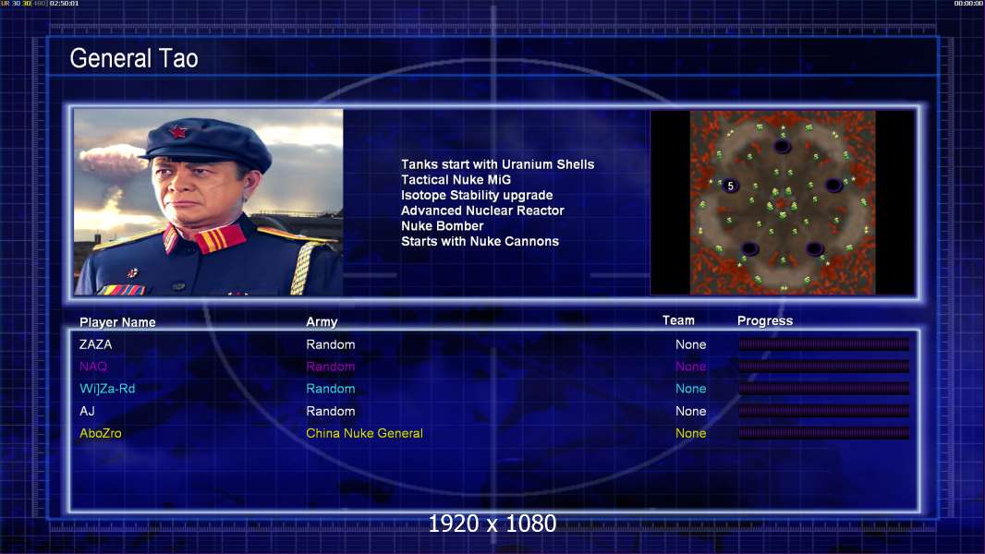Click the Team column header
The height and width of the screenshot is (554, 985).
[678, 320]
